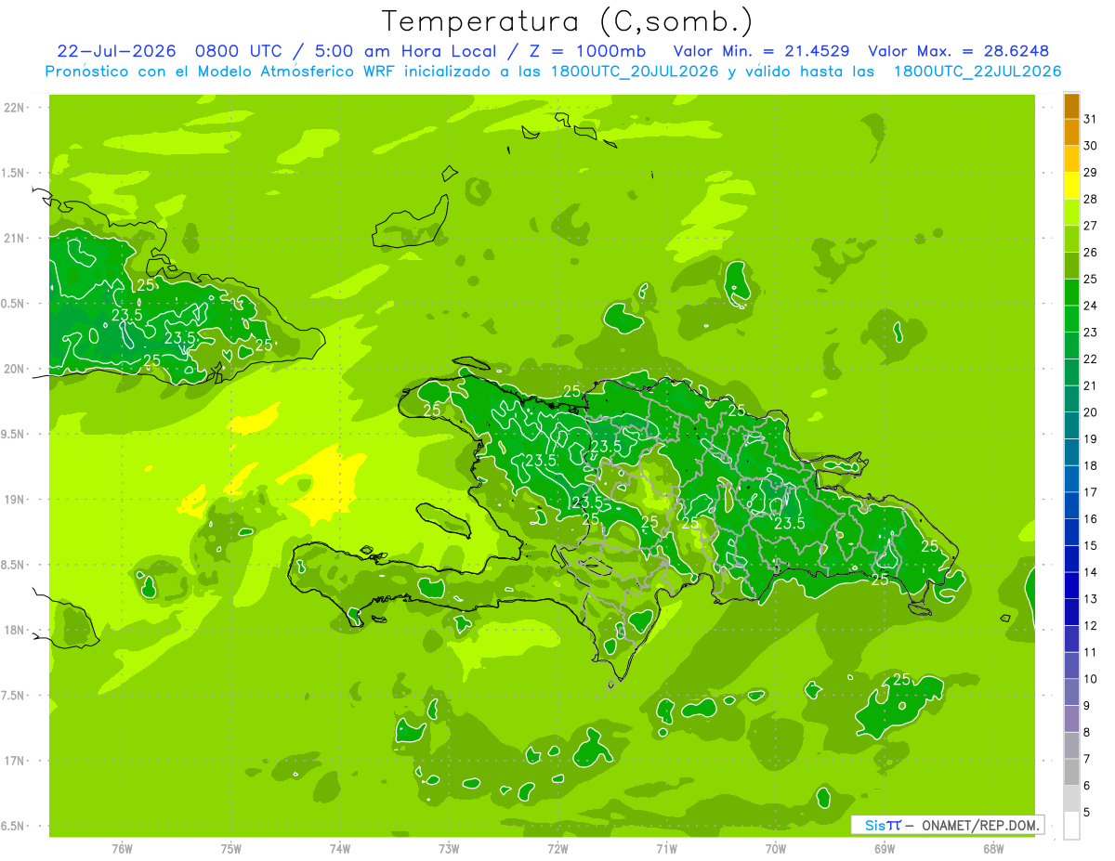Click the "Pronóstico con el Modelo Atmosferico WRF" text
Screen dimensions: 1115x861
tap(222, 72)
